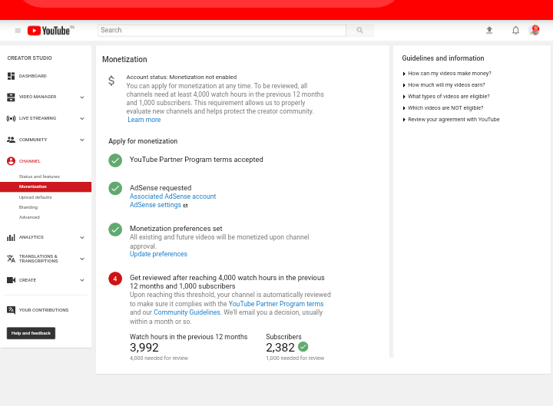Click the '4,000 needed for review' note
Viewport: 553px width, 406px height.
pos(159,358)
